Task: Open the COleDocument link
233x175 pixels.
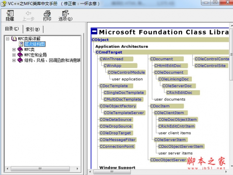Action: coord(169,72)
